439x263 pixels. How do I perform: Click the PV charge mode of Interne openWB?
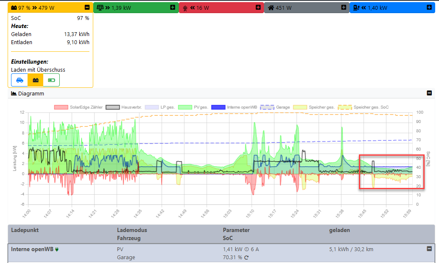[120, 249]
